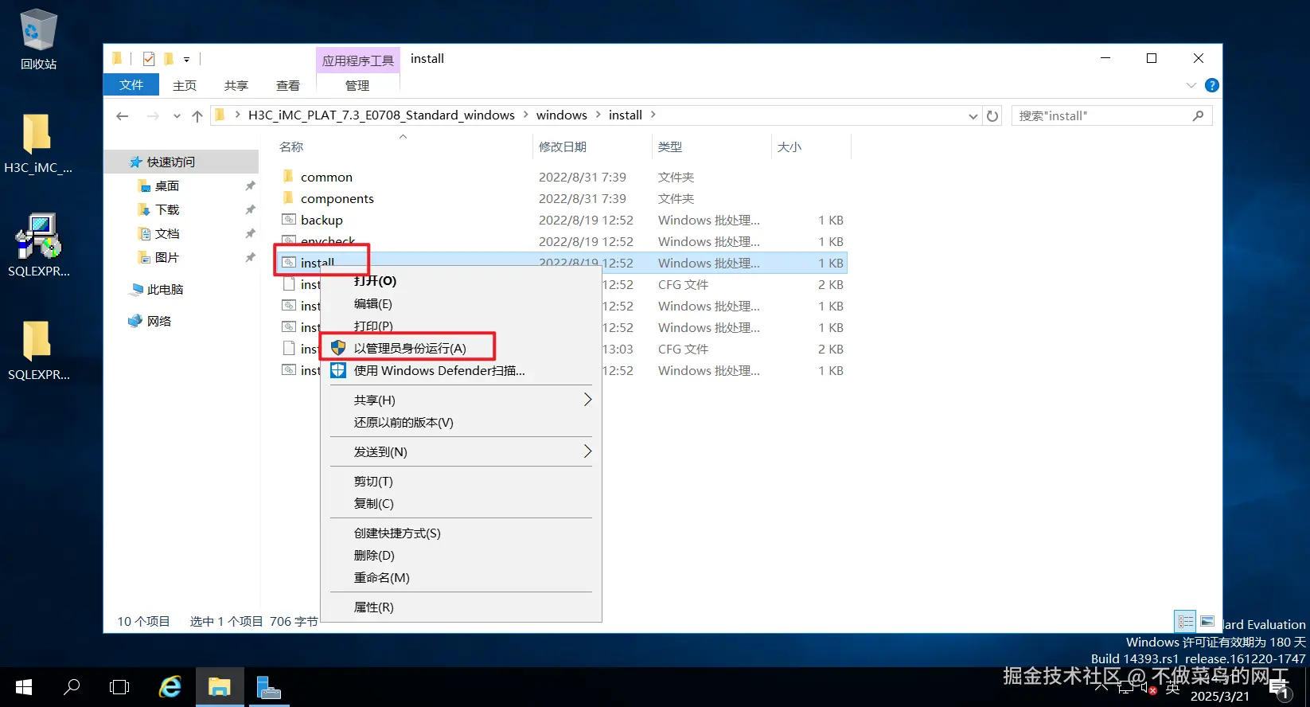
Task: Open the 文件 ribbon tab
Action: 131,85
